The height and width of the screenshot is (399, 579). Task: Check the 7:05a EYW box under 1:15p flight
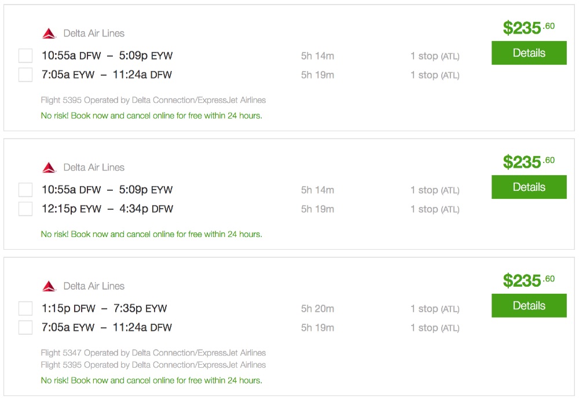coord(25,327)
